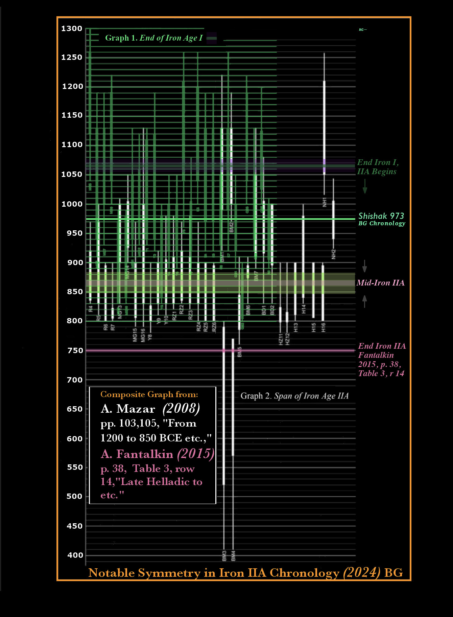The height and width of the screenshot is (617, 453).
Task: Click the BM2 sample label
Action: (x=232, y=227)
